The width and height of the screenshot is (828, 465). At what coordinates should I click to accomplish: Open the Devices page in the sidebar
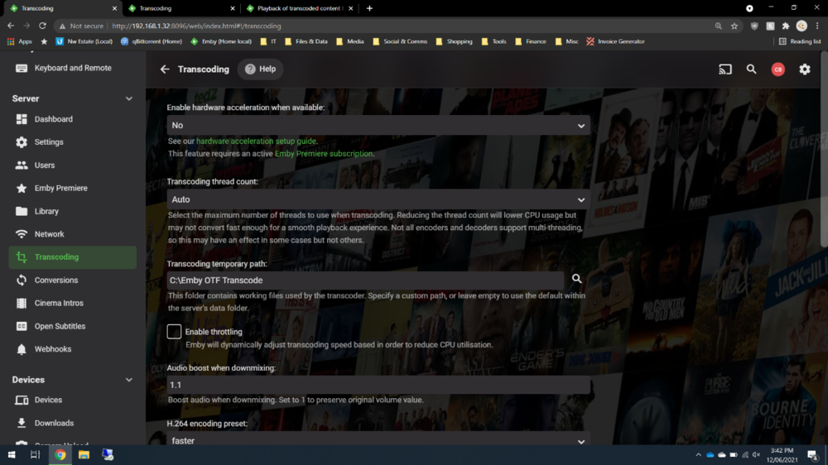pyautogui.click(x=72, y=400)
